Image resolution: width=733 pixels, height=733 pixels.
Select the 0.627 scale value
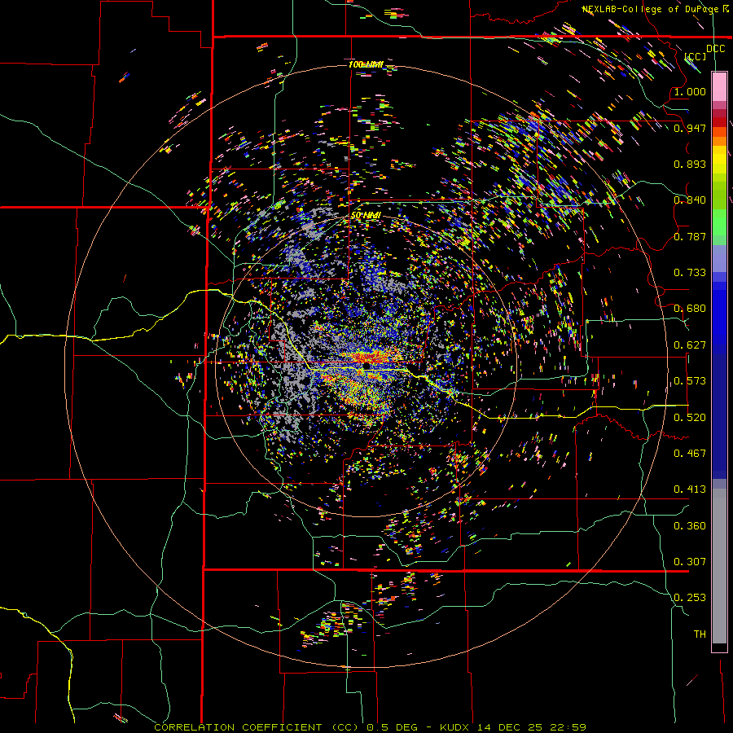(x=690, y=345)
